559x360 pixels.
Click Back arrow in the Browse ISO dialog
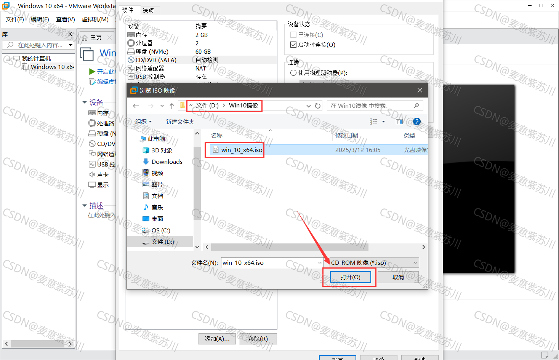click(x=136, y=106)
